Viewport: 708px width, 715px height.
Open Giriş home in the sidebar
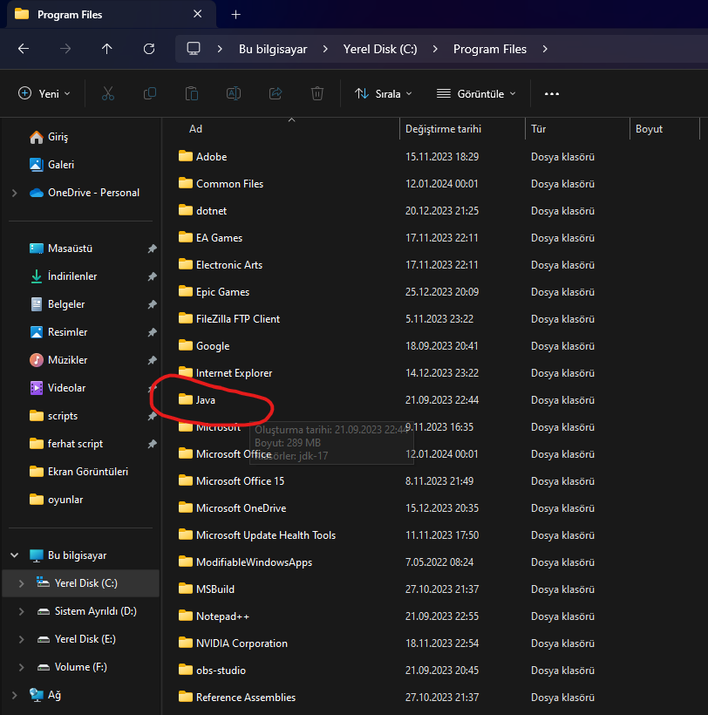tap(49, 137)
